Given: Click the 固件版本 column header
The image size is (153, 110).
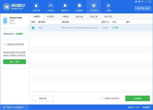Looking at the screenshot, I should tap(42, 22).
